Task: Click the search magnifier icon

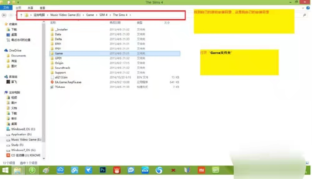Action: tap(305, 15)
